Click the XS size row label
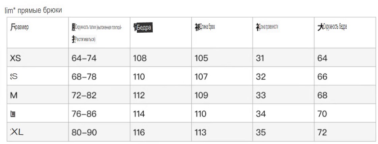The image size is (378, 144). pyautogui.click(x=16, y=58)
